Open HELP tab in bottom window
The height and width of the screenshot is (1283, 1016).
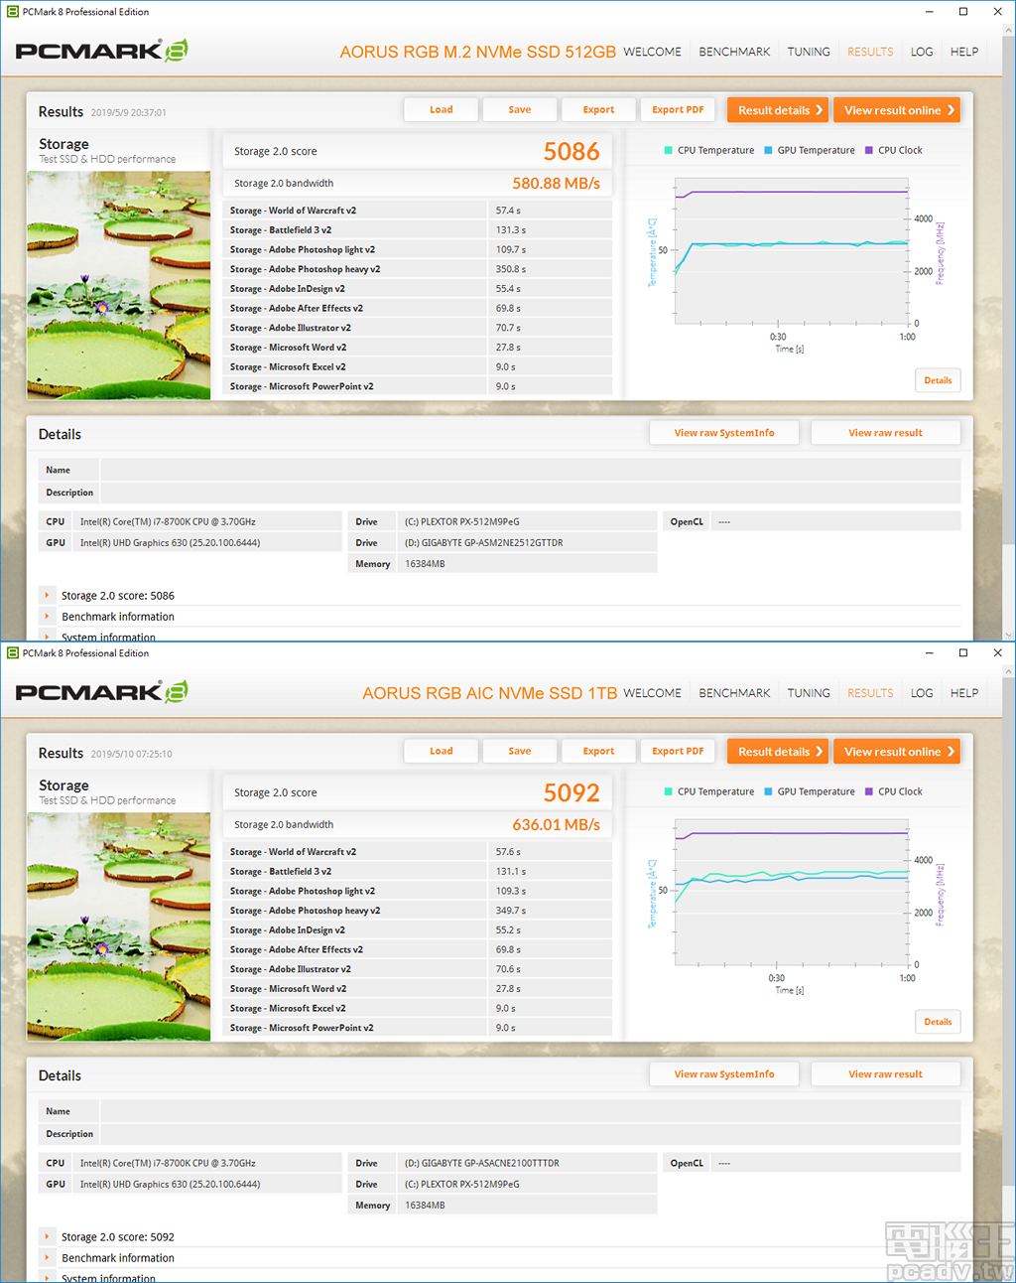964,693
